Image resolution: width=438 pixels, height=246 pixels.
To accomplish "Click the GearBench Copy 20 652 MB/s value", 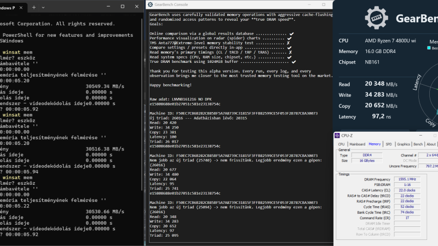I will [x=381, y=106].
